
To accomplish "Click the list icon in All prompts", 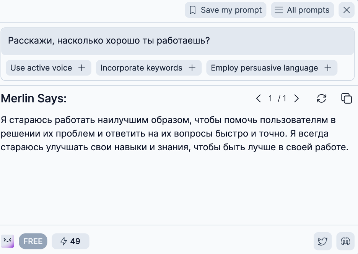I will 279,10.
